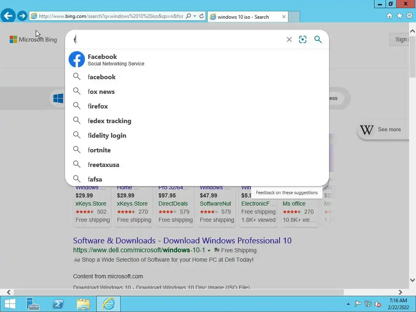Click horizontal scrollbar left arrow
This screenshot has width=416, height=312.
pos(9,292)
